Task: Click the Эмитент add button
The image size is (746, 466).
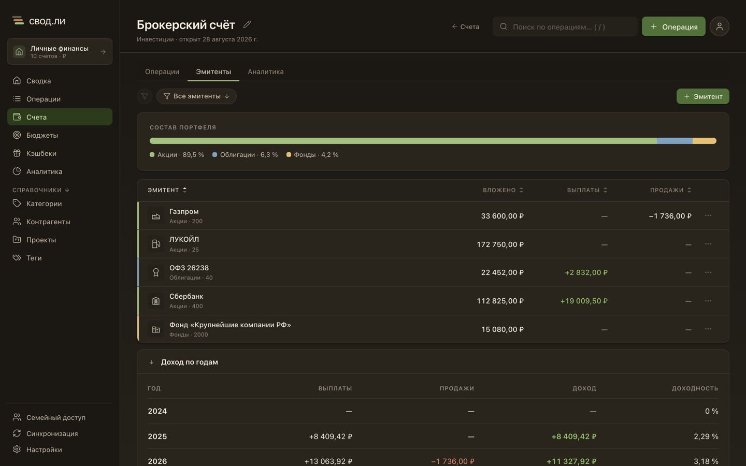Action: [703, 96]
